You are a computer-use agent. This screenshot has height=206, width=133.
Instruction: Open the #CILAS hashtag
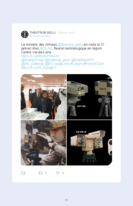[x=46, y=48]
